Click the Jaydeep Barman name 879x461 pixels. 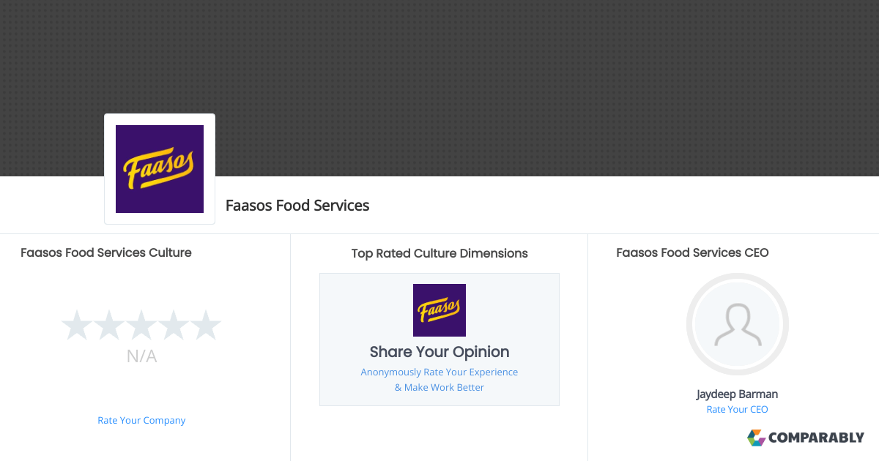pos(737,394)
